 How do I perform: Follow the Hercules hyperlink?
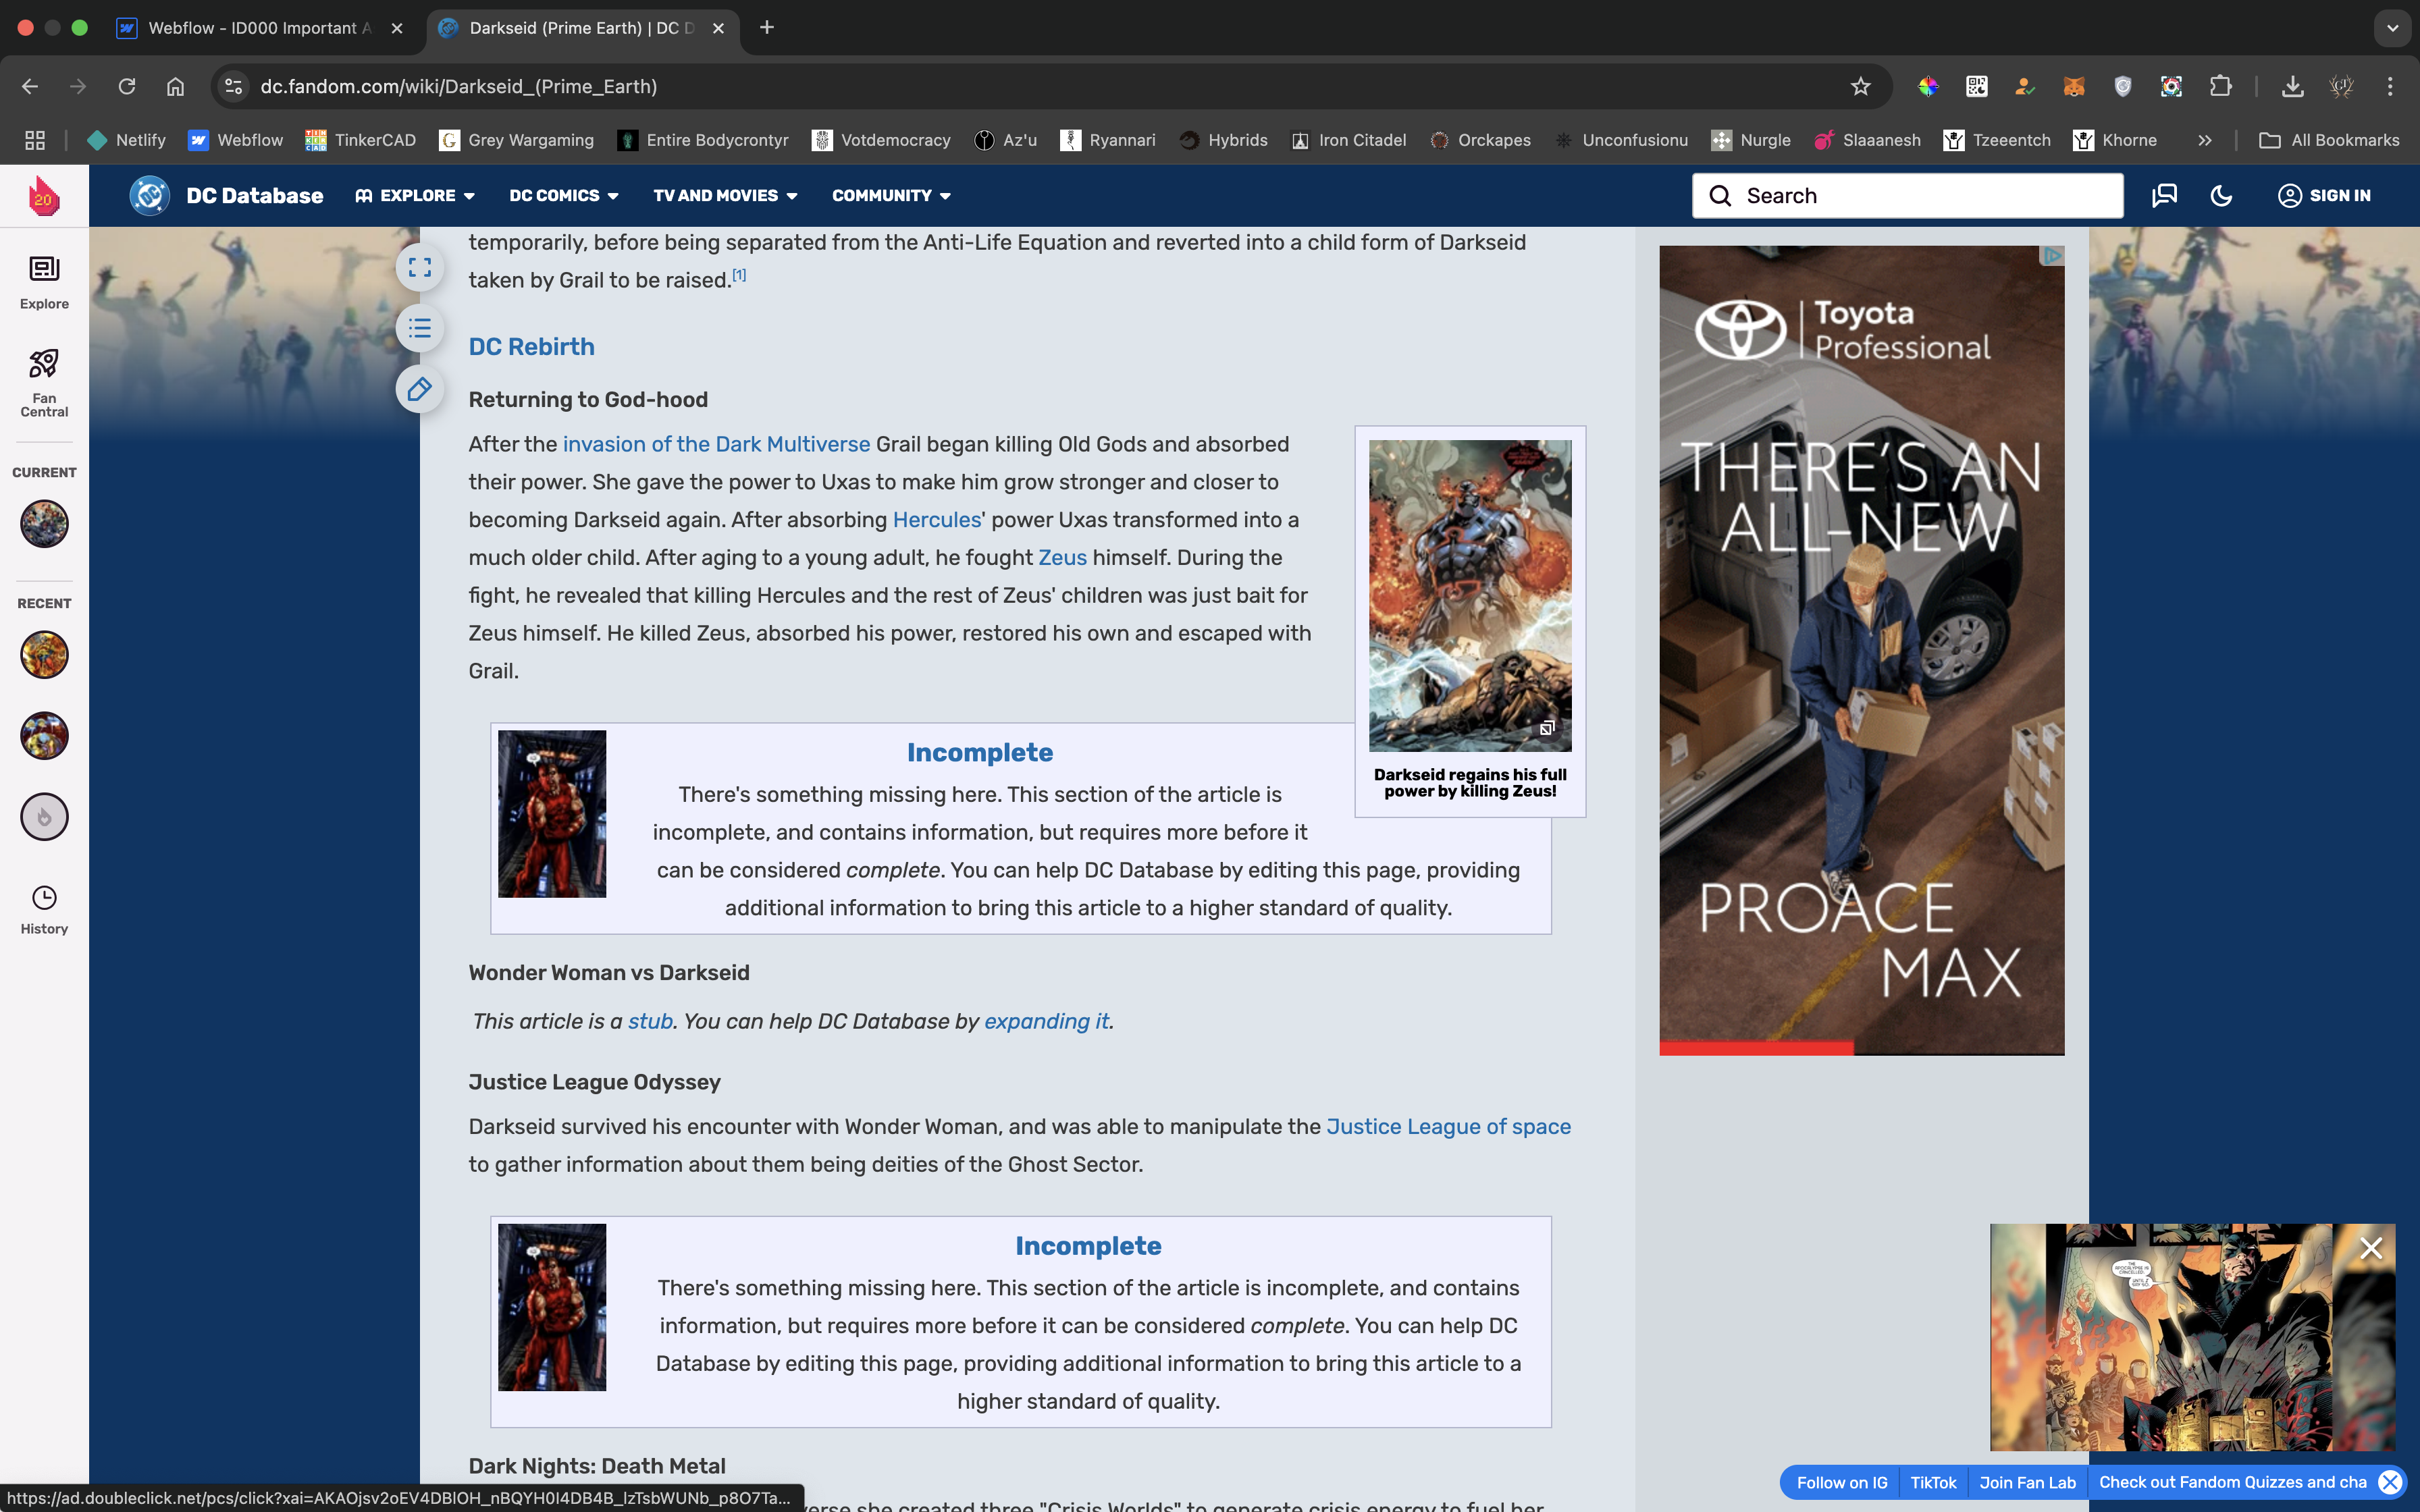936,520
